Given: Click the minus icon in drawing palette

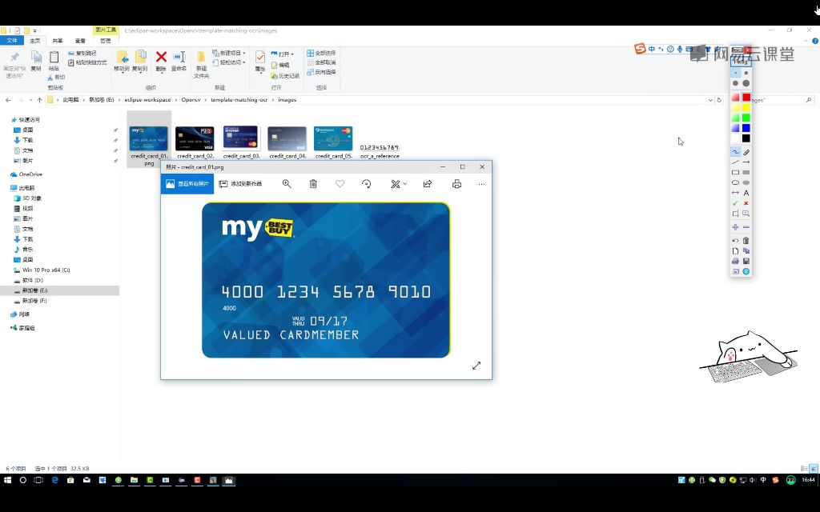Looking at the screenshot, I should [746, 226].
